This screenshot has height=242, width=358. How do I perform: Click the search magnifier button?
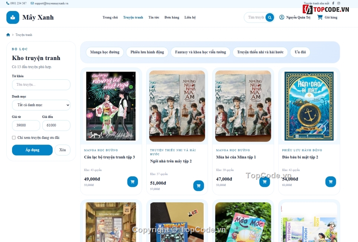coord(270,17)
